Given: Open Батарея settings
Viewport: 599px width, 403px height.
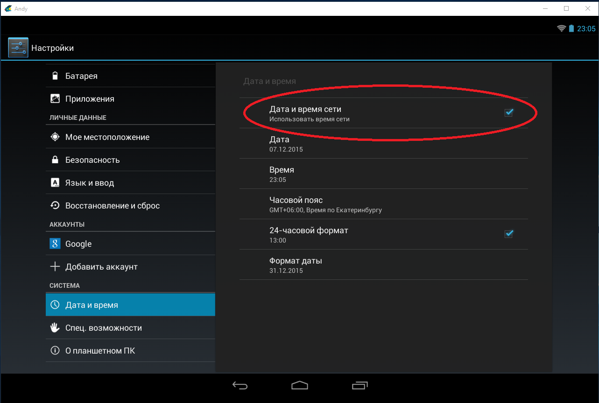Looking at the screenshot, I should click(131, 76).
